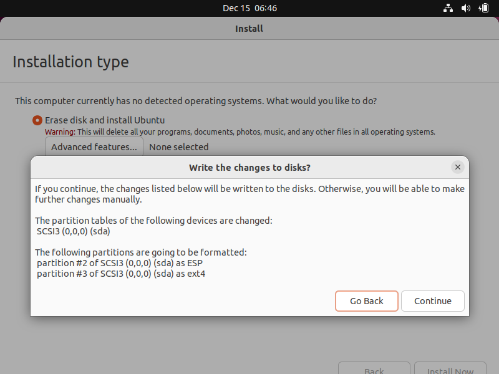The width and height of the screenshot is (499, 374).
Task: Click the 'None selected' text
Action: [x=179, y=147]
